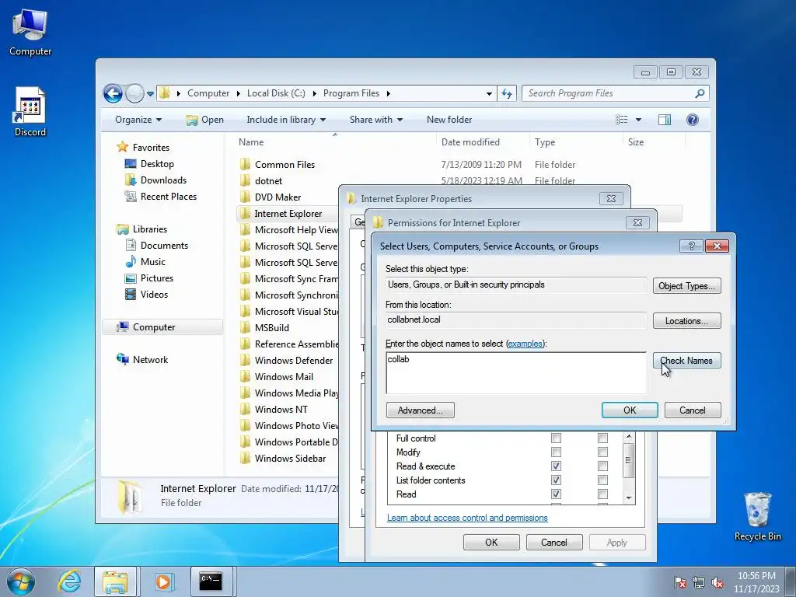Expand the arrow after Computer in breadcrumb
The height and width of the screenshot is (597, 796).
click(238, 93)
